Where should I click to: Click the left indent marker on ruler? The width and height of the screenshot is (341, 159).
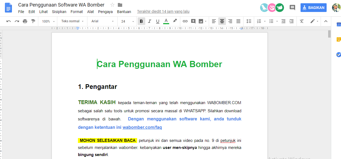78,28
